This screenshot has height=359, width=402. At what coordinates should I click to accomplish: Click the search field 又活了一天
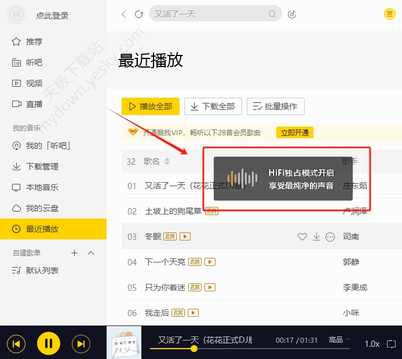tap(215, 13)
